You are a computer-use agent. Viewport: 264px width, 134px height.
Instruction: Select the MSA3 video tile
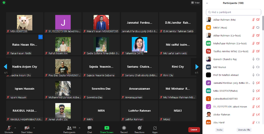pyautogui.click(x=178, y=111)
